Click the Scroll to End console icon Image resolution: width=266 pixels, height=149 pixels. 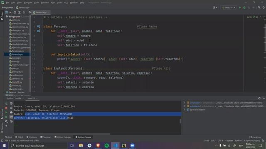click(x=11, y=108)
